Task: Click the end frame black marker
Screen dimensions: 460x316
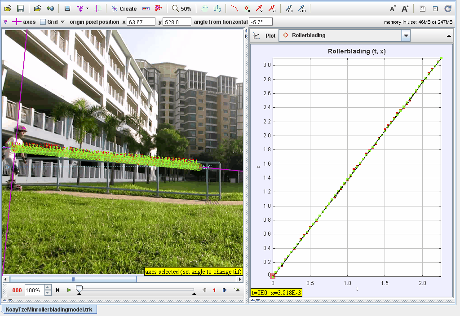Action: click(x=194, y=294)
